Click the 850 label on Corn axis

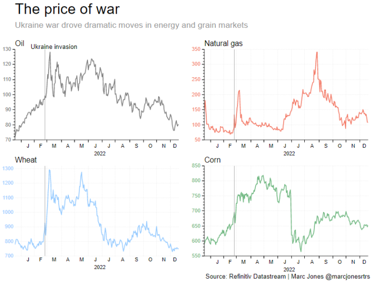point(196,165)
